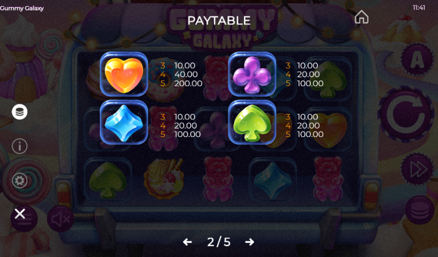
Task: Open the bet coin stack button
Action: (419, 210)
